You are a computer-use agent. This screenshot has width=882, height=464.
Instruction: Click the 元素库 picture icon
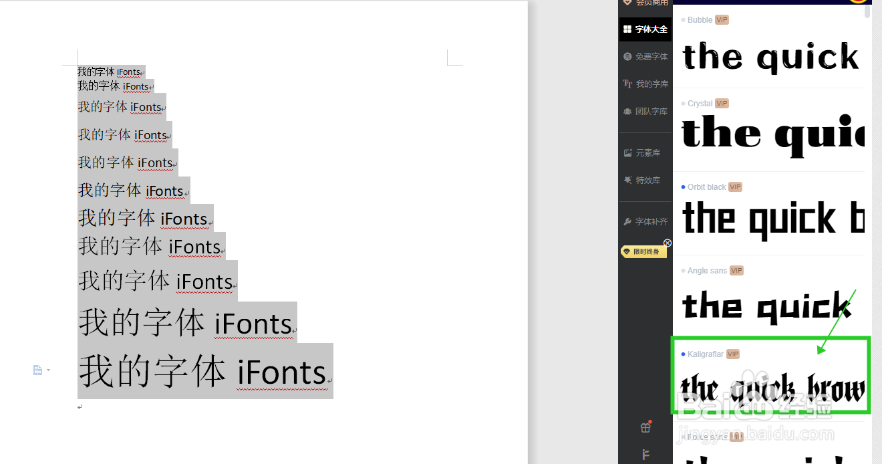click(627, 153)
